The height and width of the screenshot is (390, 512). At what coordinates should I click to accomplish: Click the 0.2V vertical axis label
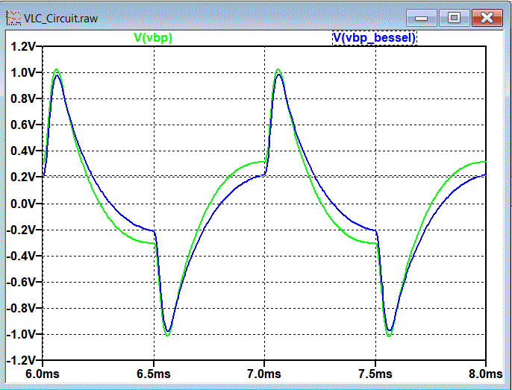[x=22, y=177]
